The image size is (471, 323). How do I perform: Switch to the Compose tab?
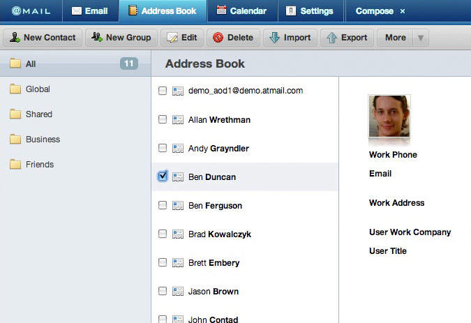[x=374, y=11]
